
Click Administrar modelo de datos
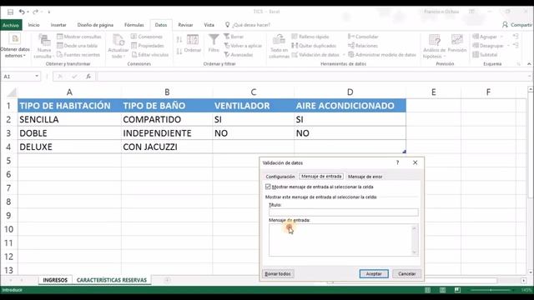tap(382, 54)
